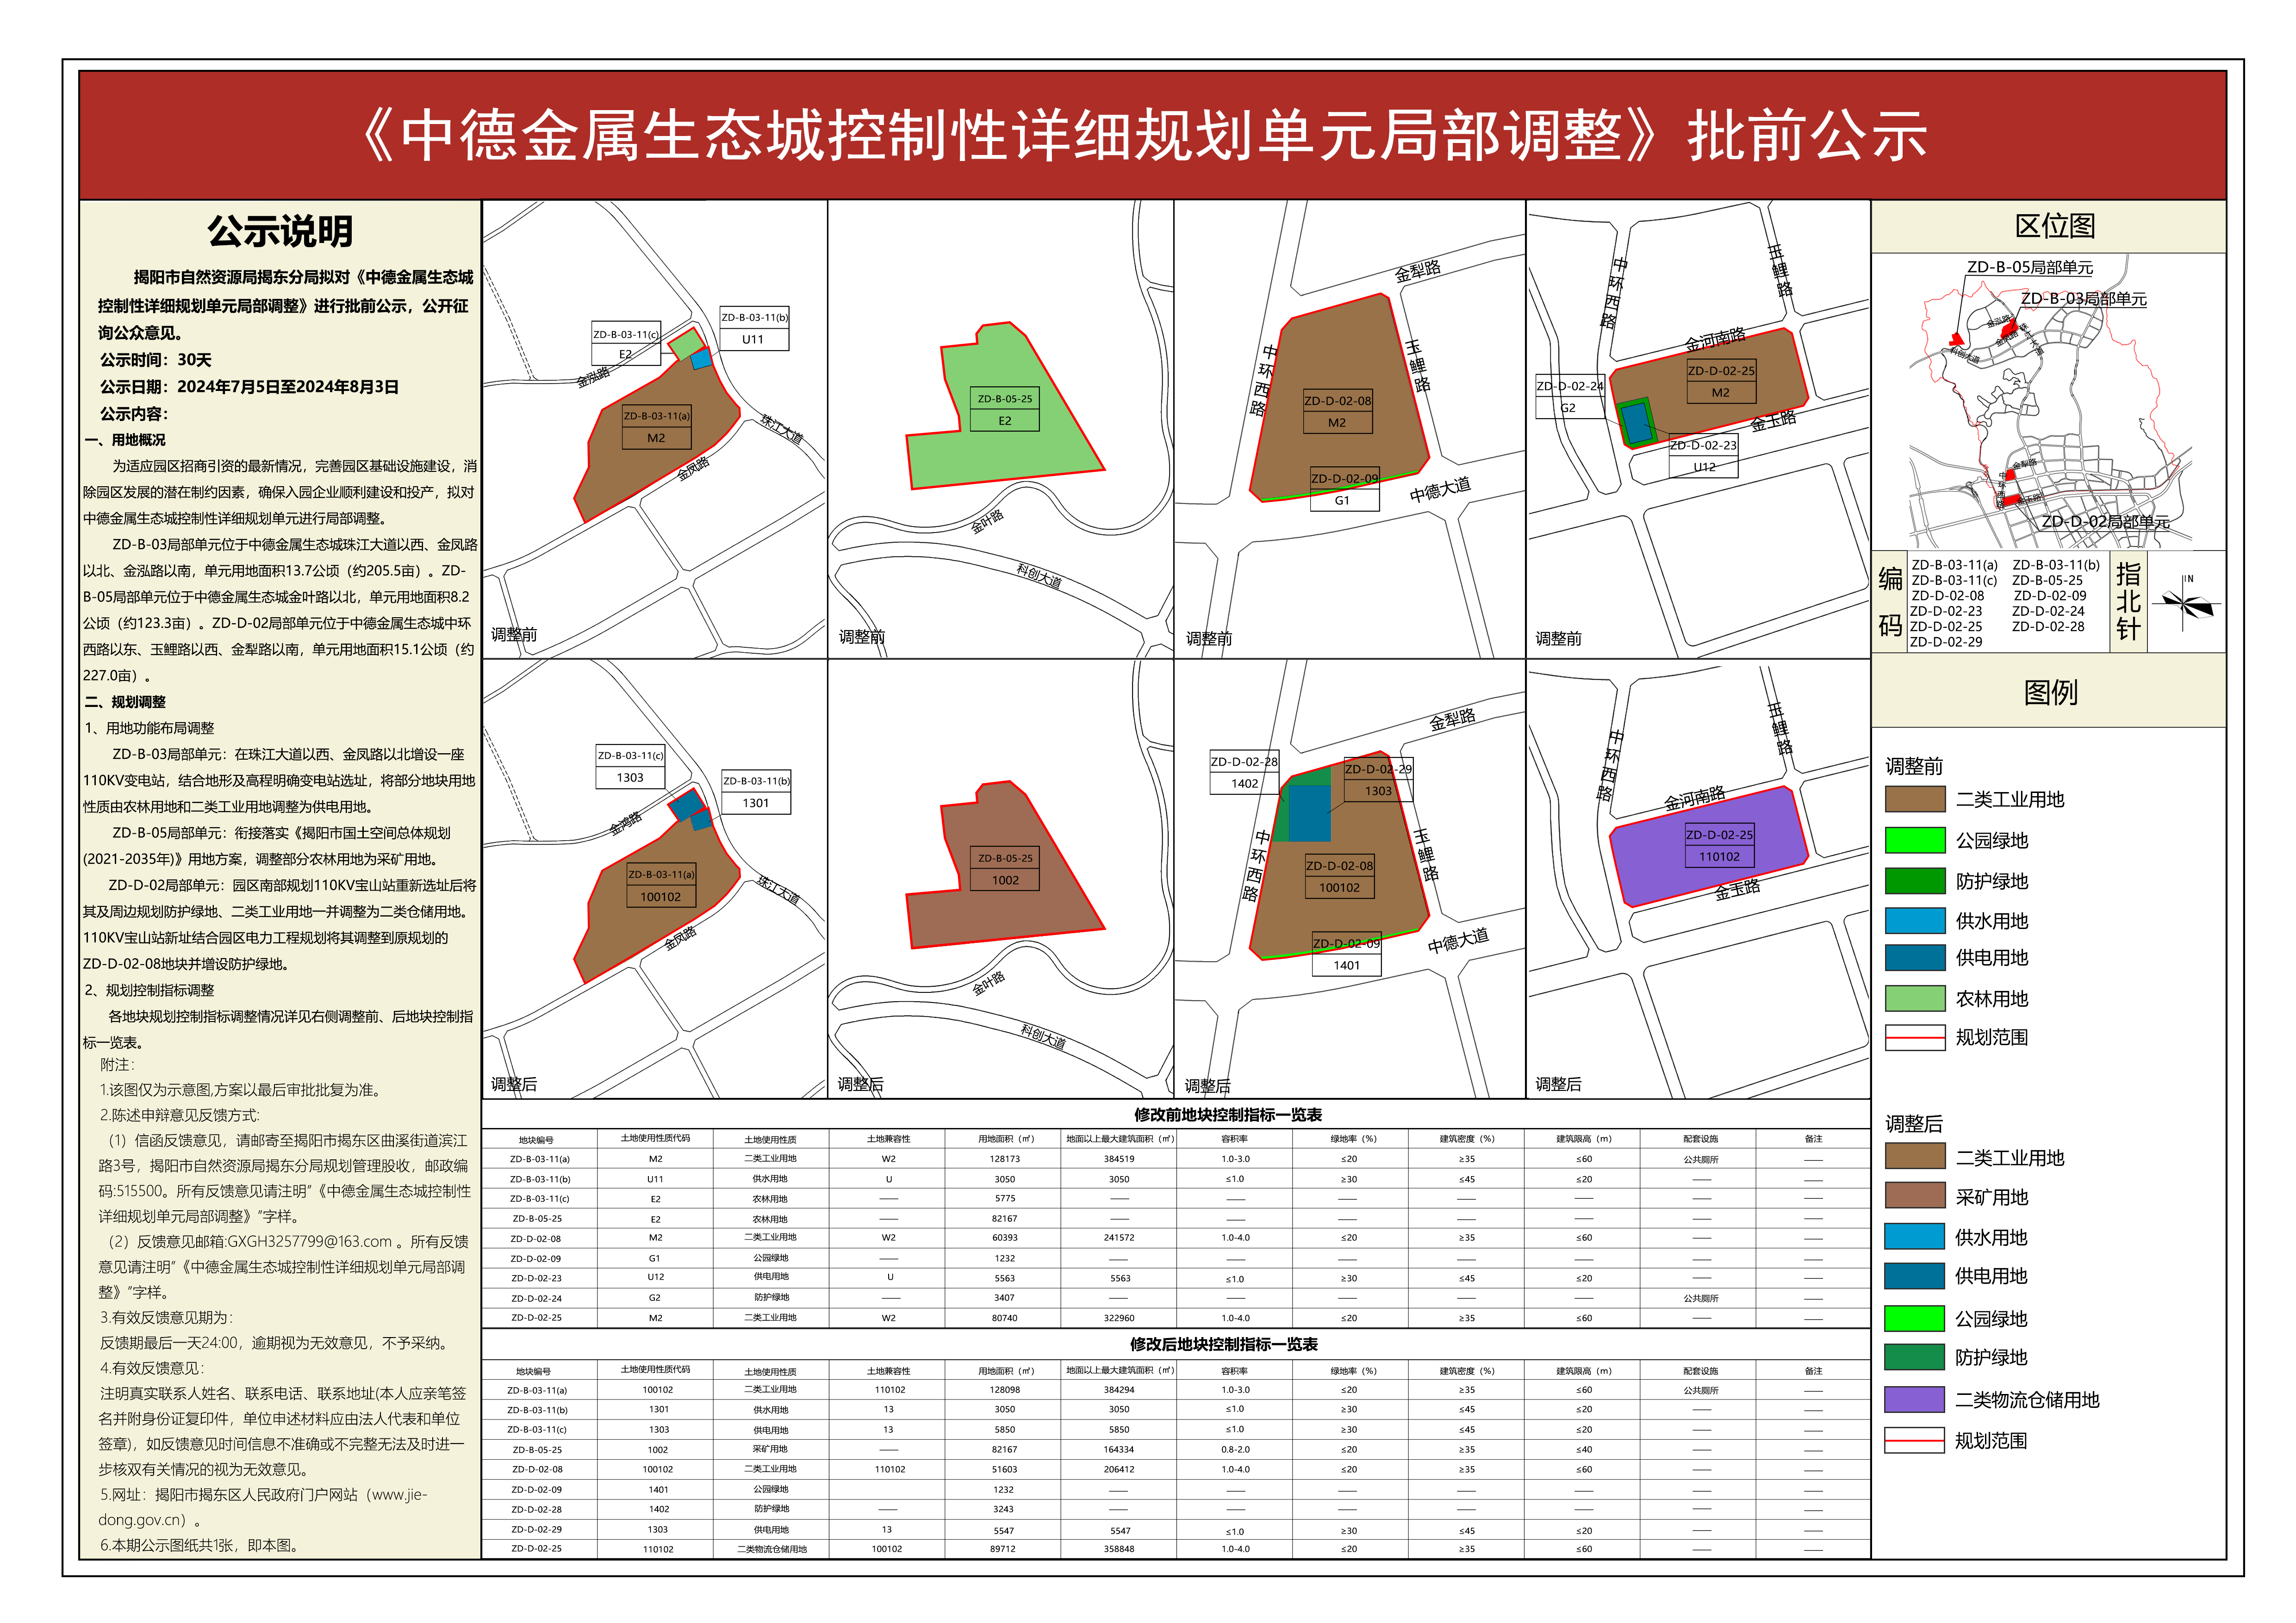
Task: Click the 调整前 二类工业用地 brown legend swatch
Action: (x=1914, y=799)
